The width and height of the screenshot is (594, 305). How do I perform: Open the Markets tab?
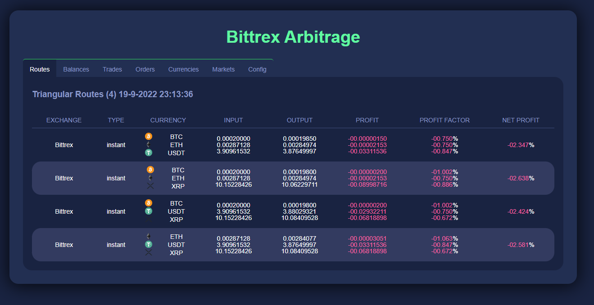(223, 69)
